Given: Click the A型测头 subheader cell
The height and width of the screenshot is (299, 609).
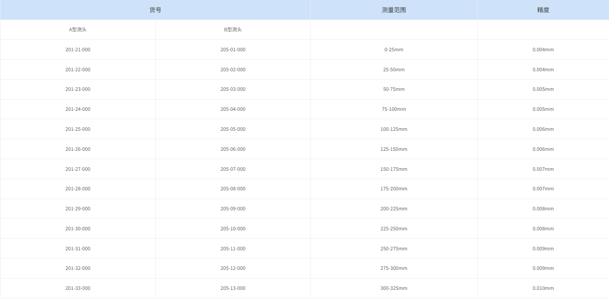Looking at the screenshot, I should [x=78, y=29].
